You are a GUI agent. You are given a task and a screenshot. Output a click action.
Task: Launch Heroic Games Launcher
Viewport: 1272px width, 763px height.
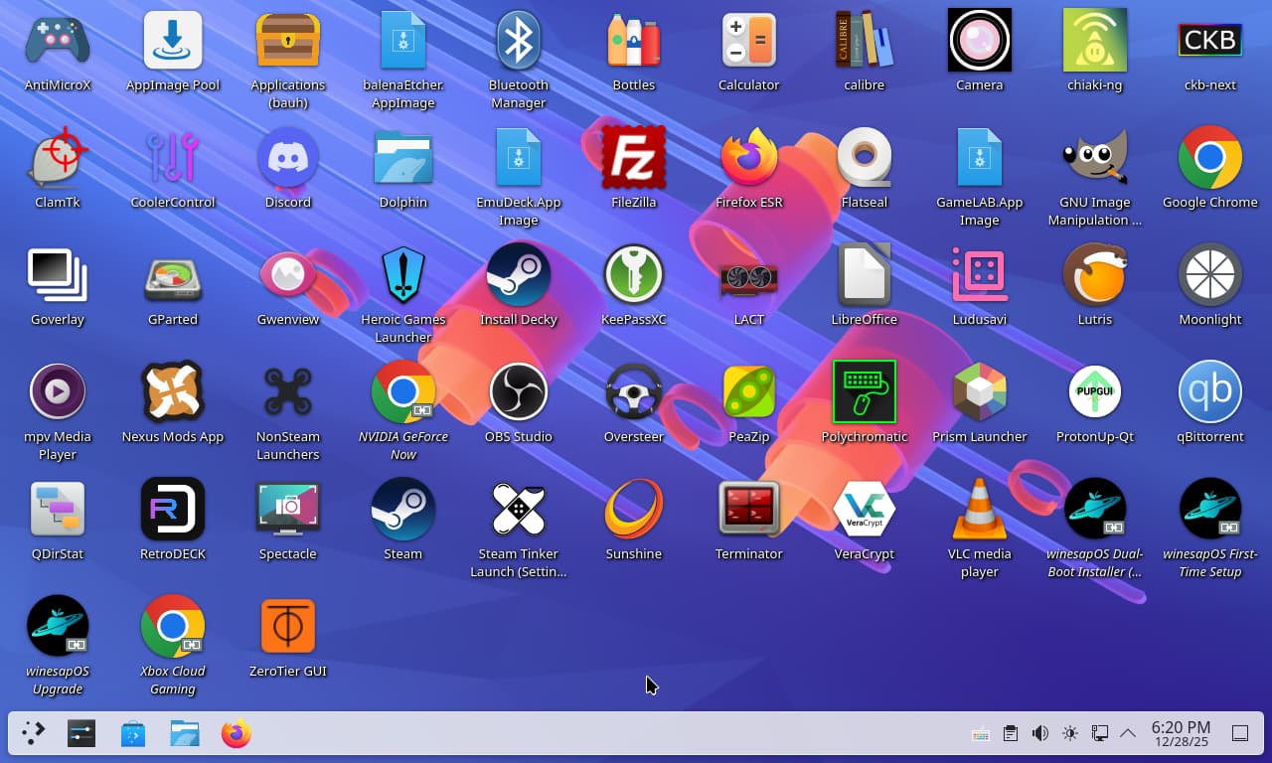[402, 275]
